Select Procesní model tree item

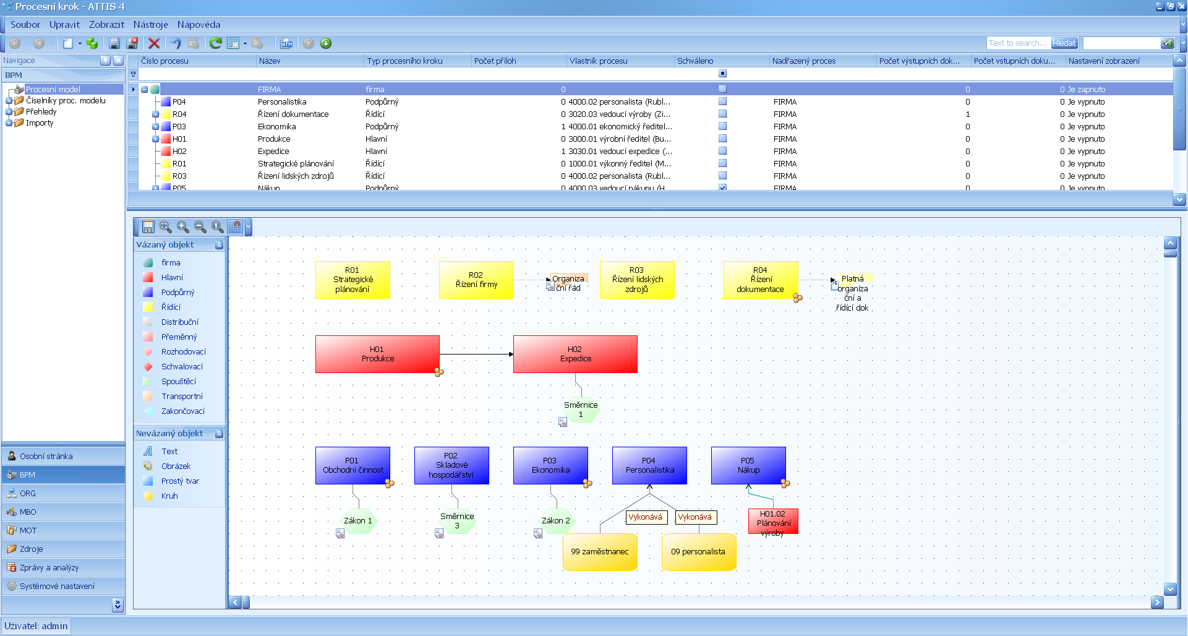[53, 90]
